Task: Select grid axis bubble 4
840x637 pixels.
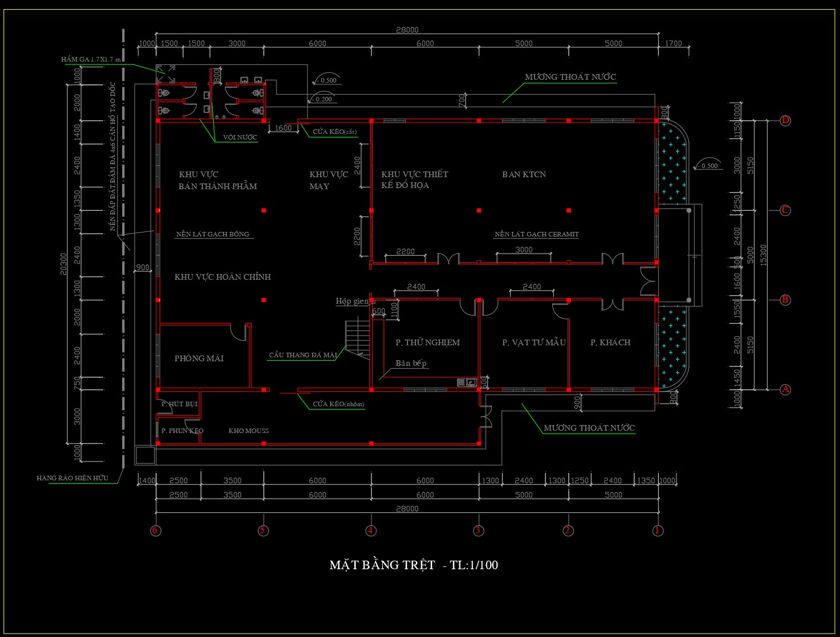Action: [x=370, y=530]
